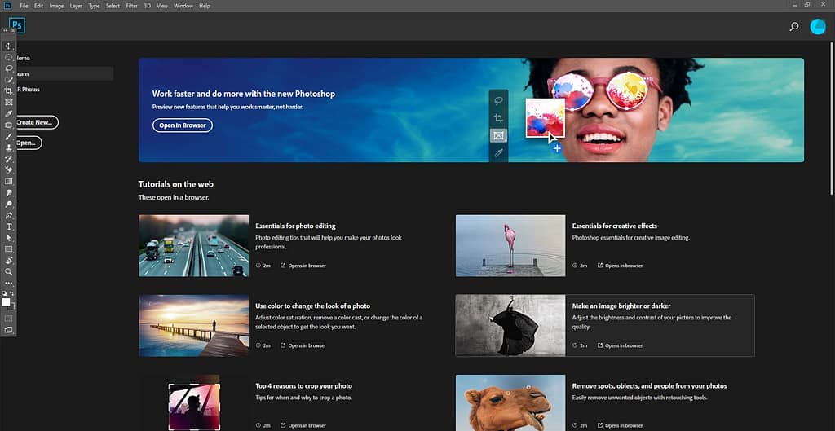Open the account profile avatar
This screenshot has height=431, width=835.
pos(817,27)
